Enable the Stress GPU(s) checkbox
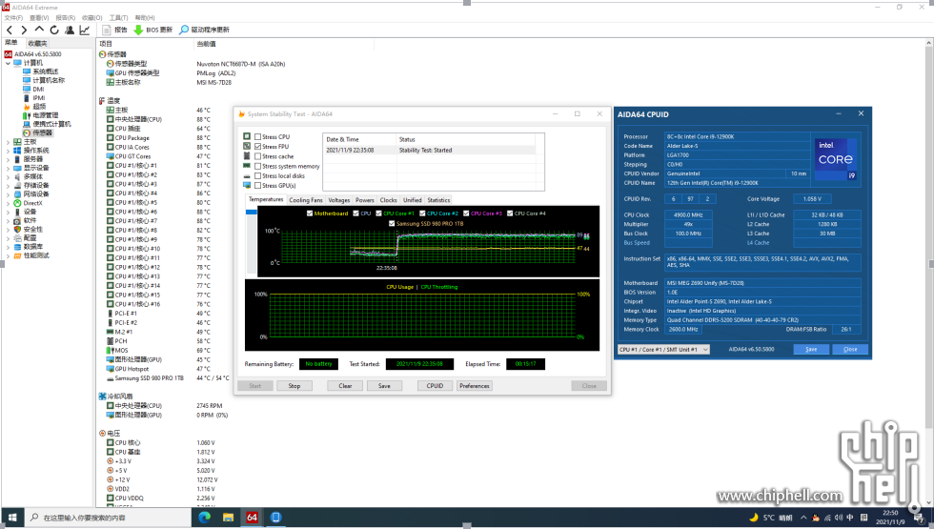This screenshot has width=934, height=529. [x=258, y=186]
